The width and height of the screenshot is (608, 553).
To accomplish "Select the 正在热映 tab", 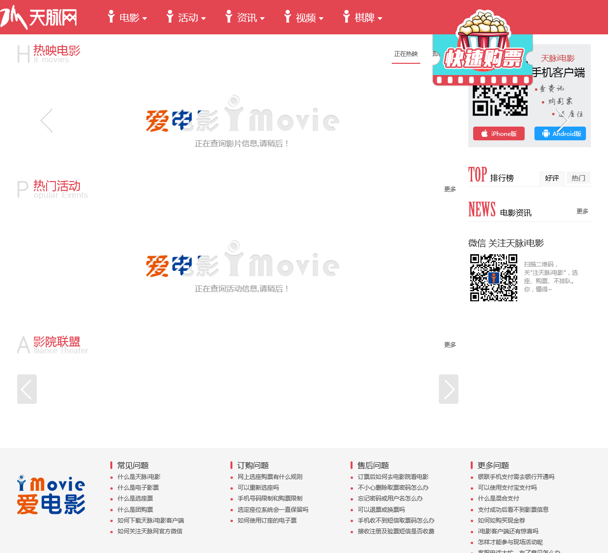I will pyautogui.click(x=406, y=54).
